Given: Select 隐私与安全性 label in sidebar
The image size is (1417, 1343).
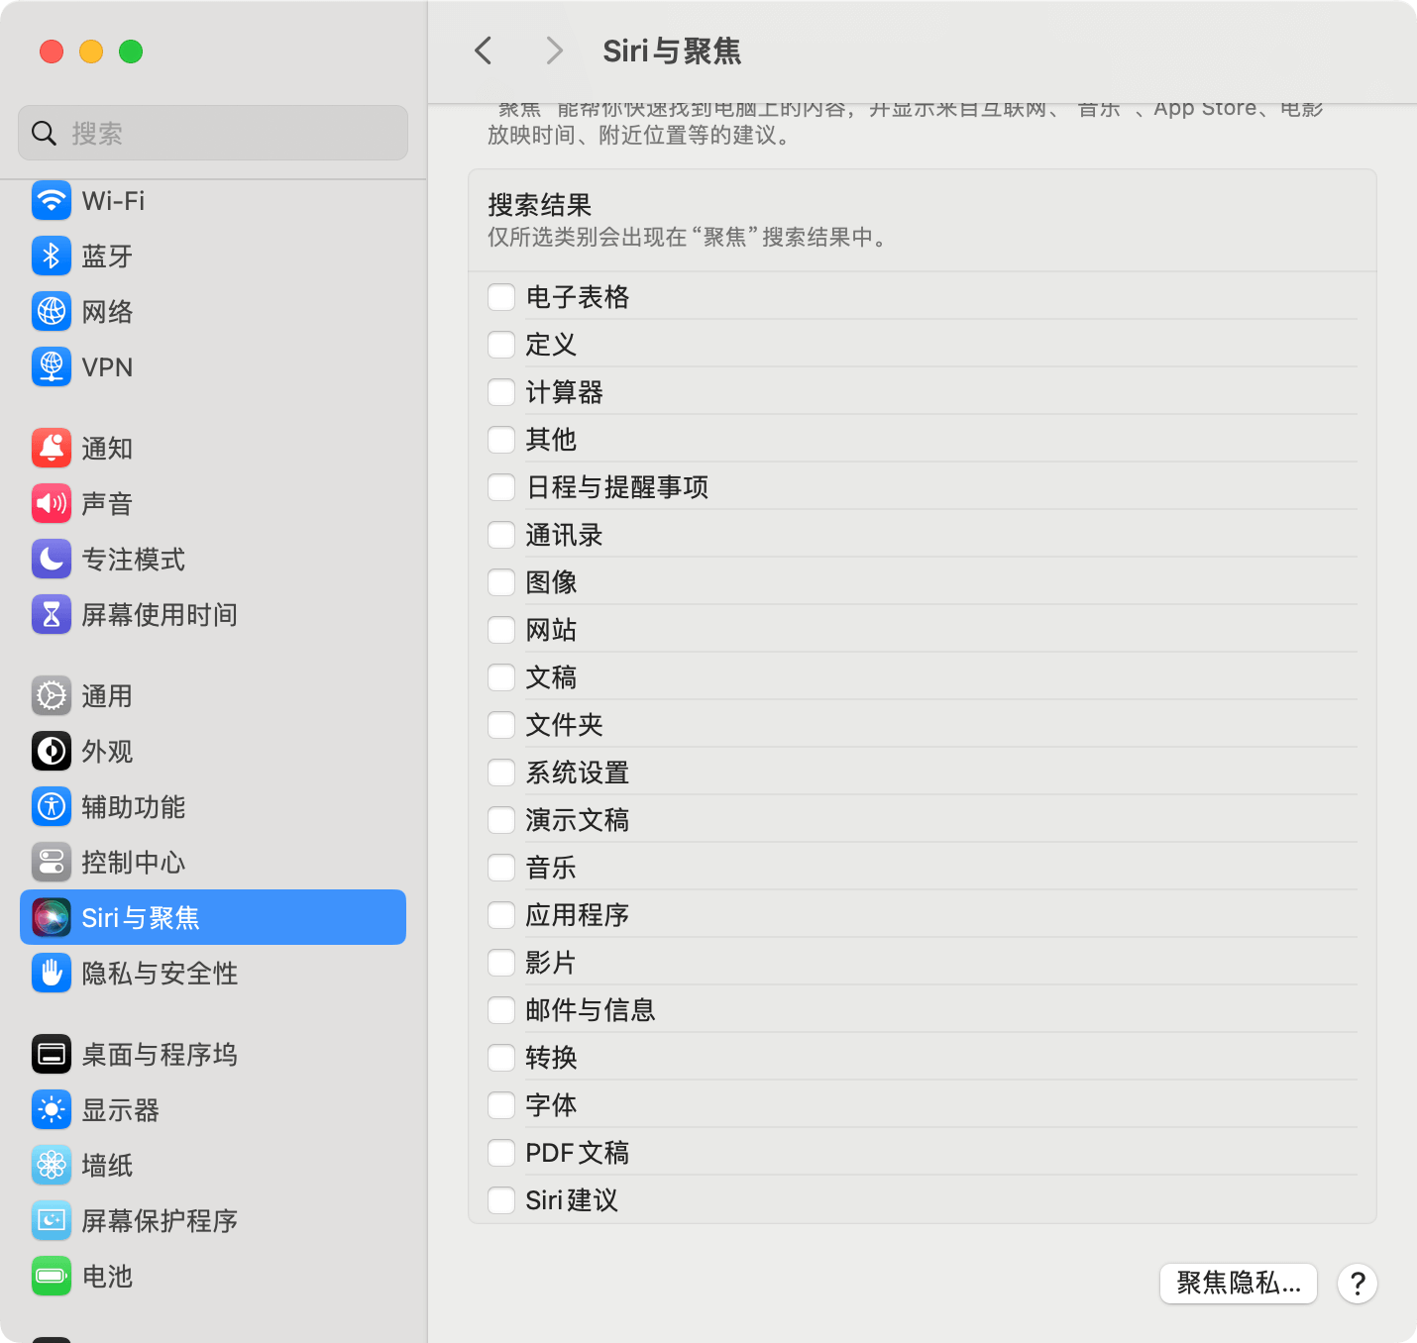Looking at the screenshot, I should pos(160,974).
